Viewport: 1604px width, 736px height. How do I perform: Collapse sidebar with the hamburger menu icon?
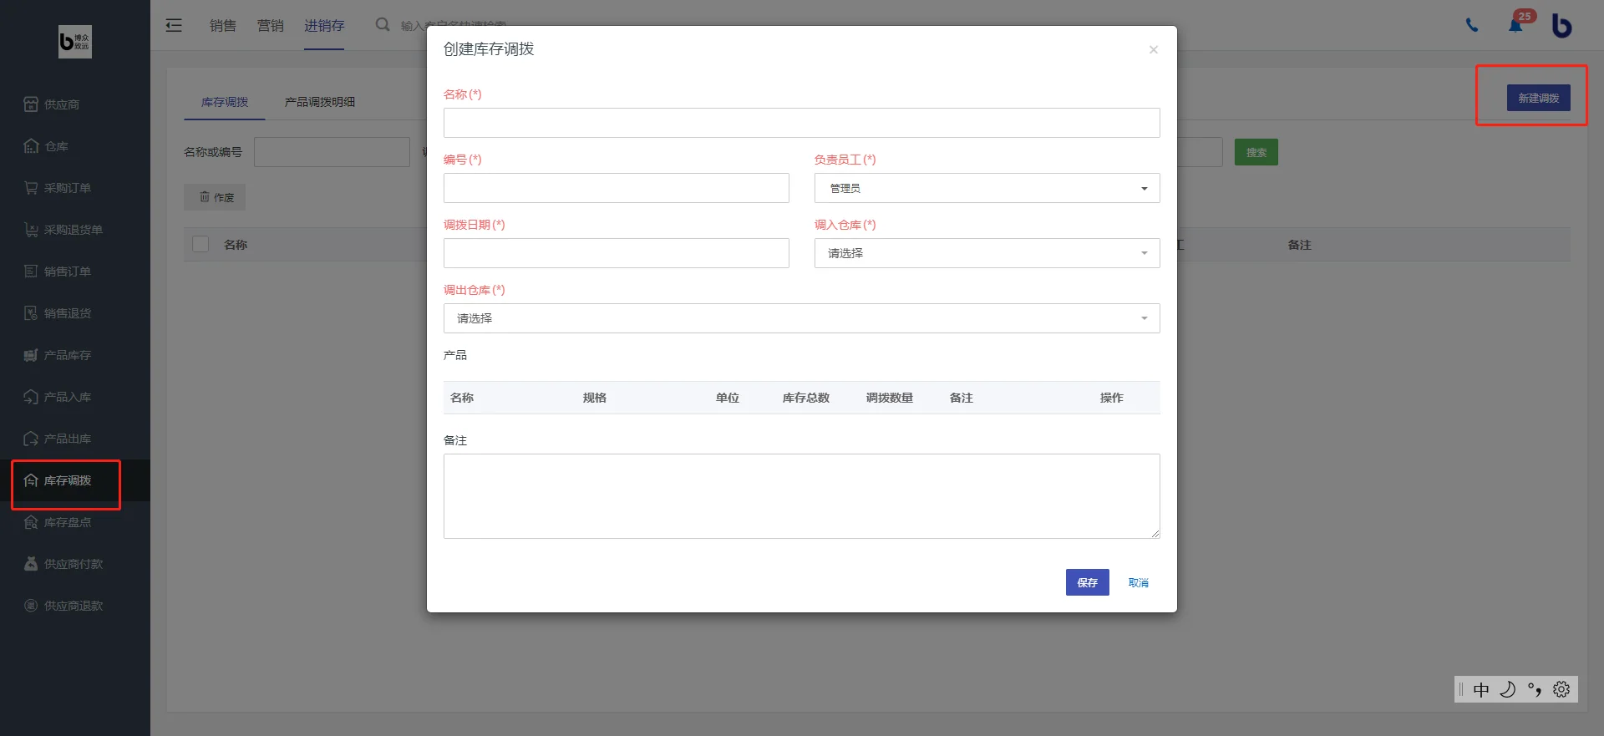pyautogui.click(x=174, y=25)
